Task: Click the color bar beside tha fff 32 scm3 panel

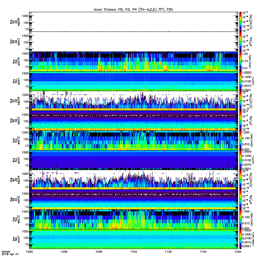Action: [240, 41]
